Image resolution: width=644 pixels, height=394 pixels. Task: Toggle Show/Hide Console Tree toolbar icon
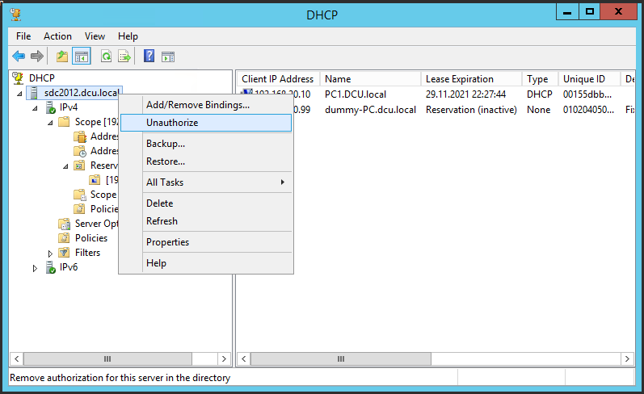click(x=82, y=57)
